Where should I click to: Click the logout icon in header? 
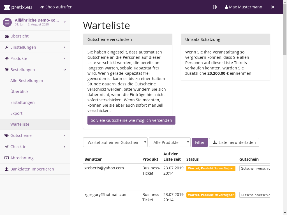[x=272, y=7]
